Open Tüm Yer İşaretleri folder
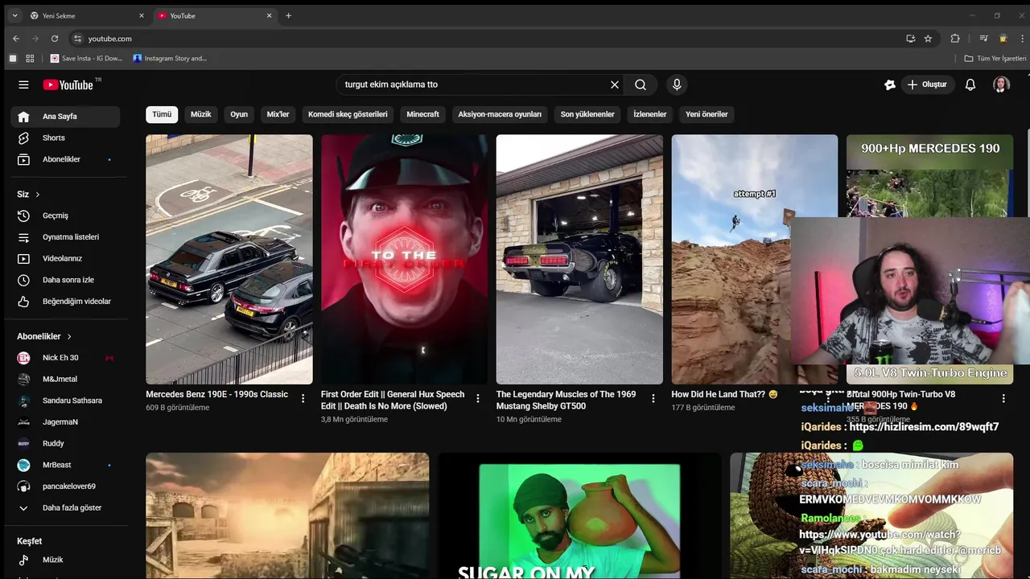 (x=995, y=58)
